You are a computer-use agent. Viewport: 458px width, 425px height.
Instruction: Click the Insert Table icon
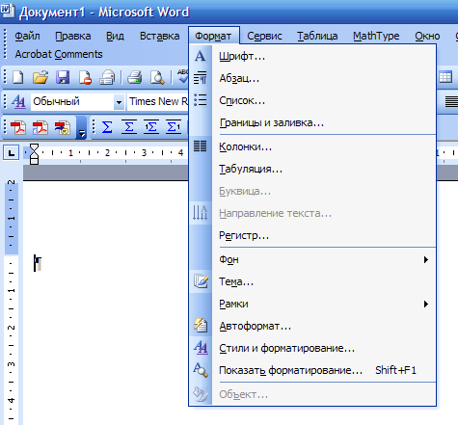[445, 77]
